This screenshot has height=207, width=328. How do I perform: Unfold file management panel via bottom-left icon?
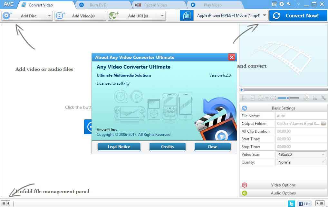tap(5, 203)
